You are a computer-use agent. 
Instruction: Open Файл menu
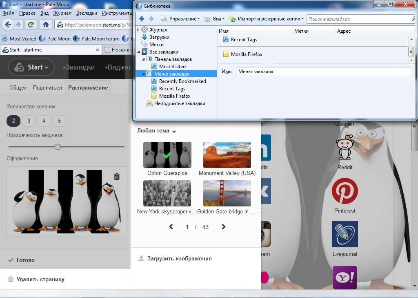coord(8,13)
